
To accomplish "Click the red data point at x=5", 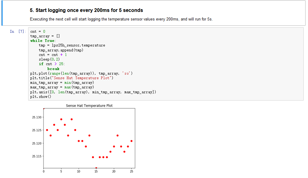I will click(61, 119).
